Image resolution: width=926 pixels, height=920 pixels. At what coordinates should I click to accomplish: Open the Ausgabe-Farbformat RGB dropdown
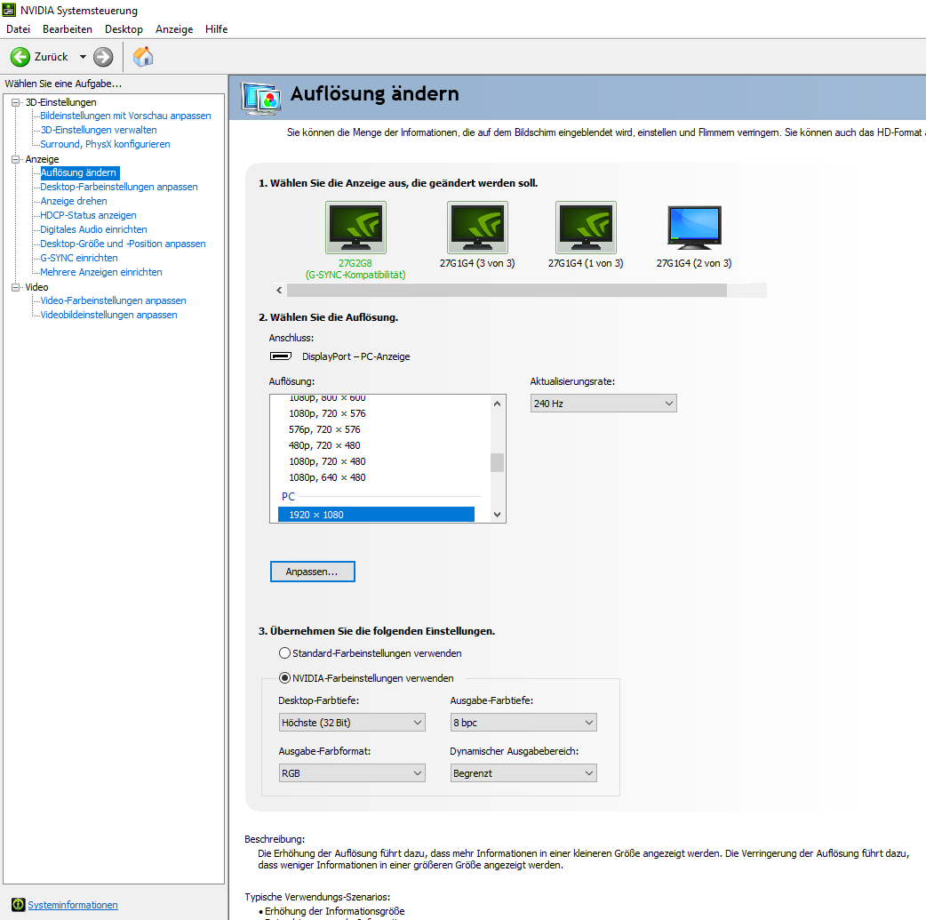point(352,773)
